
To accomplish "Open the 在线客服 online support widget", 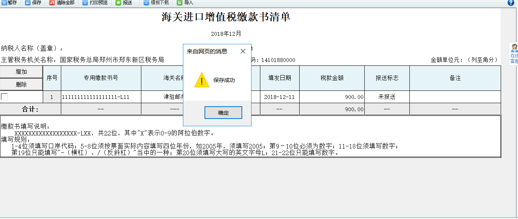I will 514,54.
